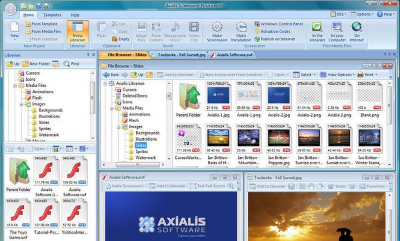Click the Librarian view icon beside New Folder
The image size is (400, 241).
pos(55,63)
